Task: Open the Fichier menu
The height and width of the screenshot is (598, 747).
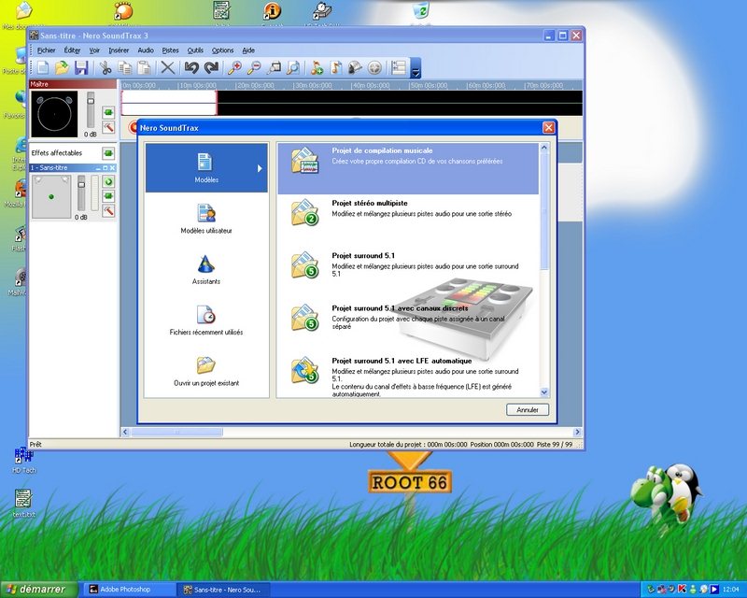Action: click(x=46, y=50)
